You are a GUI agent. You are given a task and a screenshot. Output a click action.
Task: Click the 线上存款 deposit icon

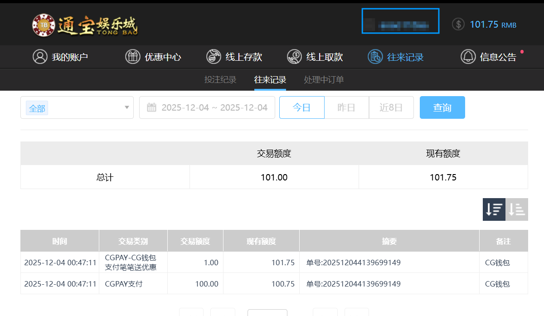pos(214,57)
